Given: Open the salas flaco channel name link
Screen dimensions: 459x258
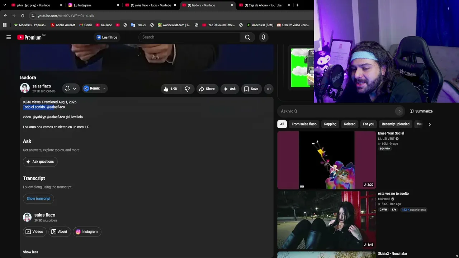Looking at the screenshot, I should point(42,86).
